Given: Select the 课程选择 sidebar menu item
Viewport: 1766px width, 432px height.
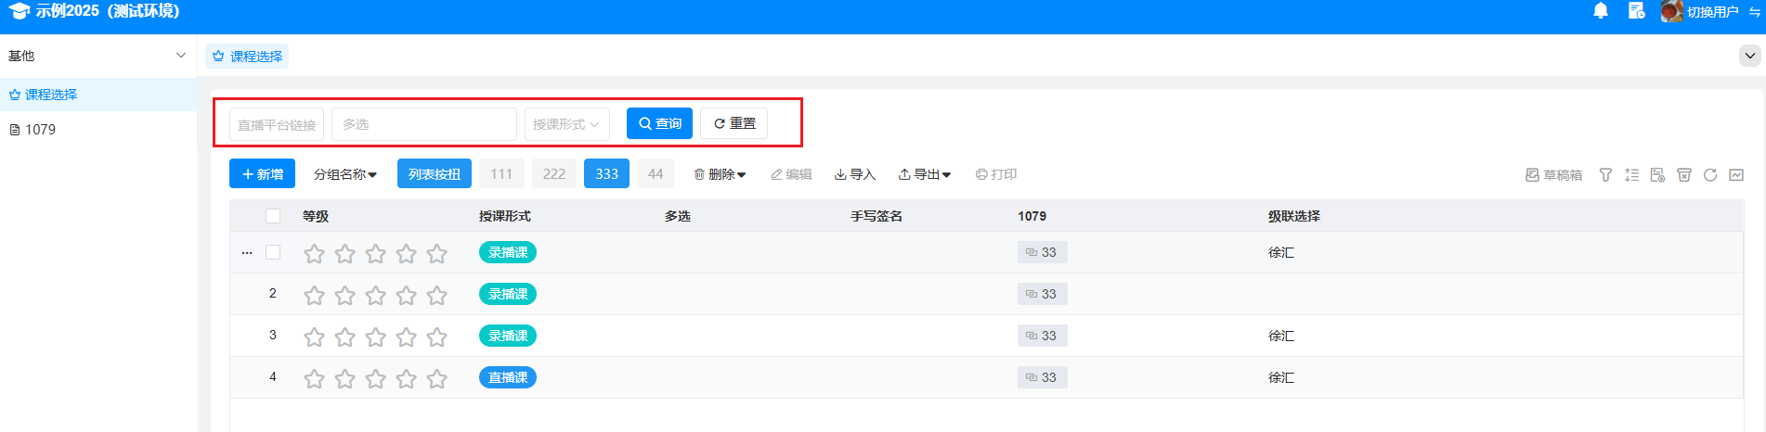Looking at the screenshot, I should [x=51, y=95].
